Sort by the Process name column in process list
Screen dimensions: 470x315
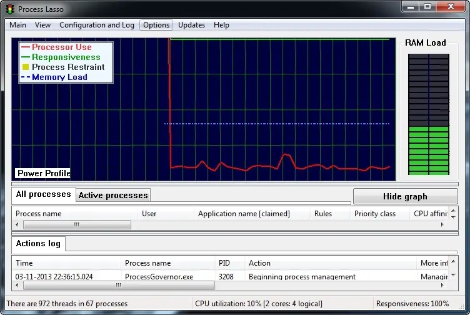pos(74,214)
